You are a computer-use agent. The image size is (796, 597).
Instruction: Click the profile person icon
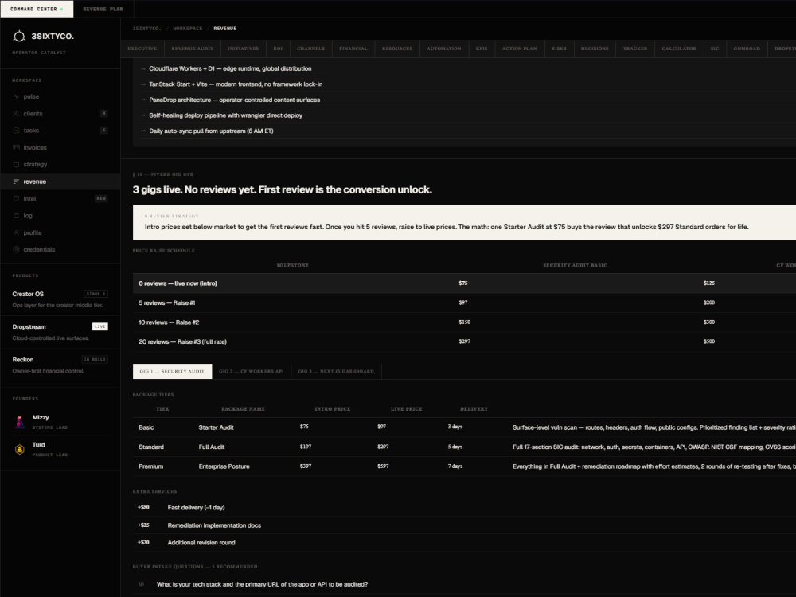pos(16,232)
